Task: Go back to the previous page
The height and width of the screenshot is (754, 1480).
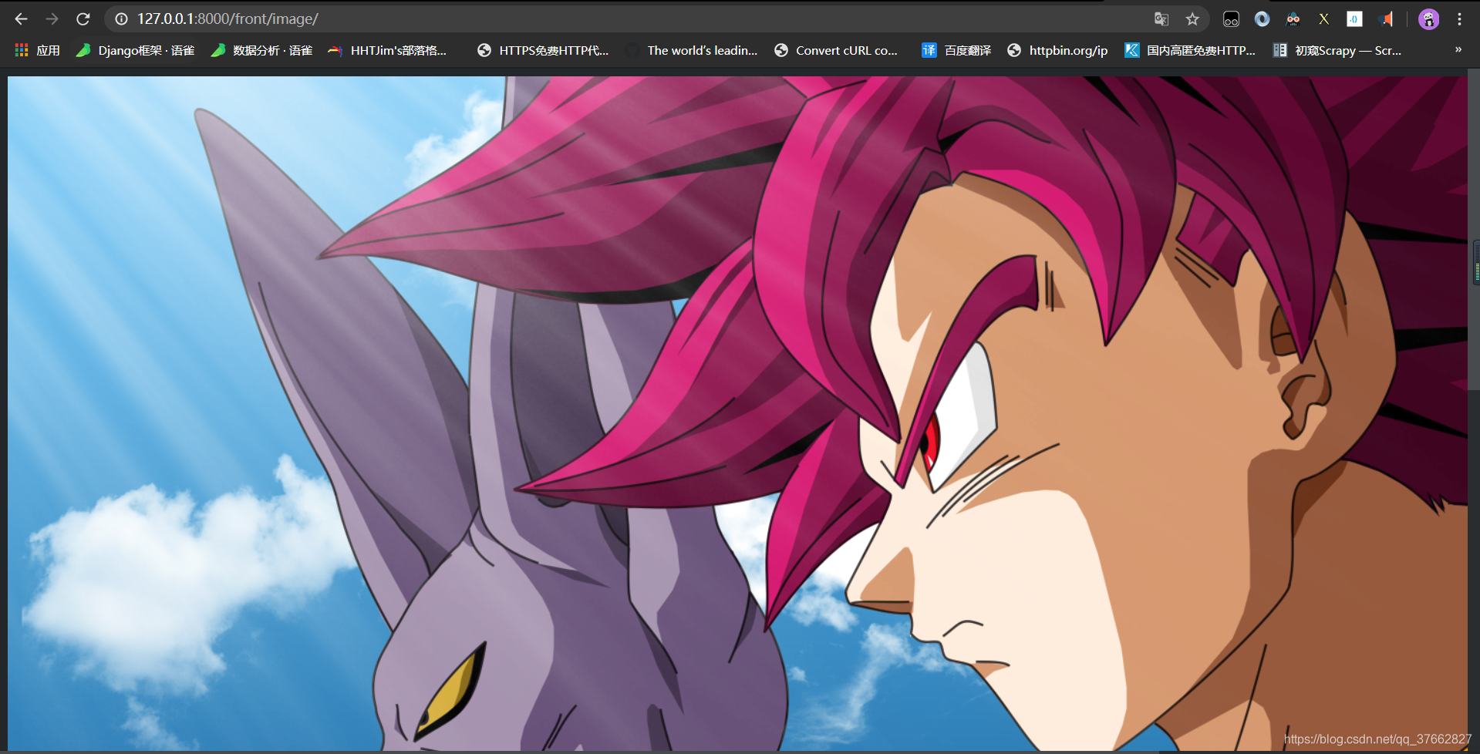Action: tap(21, 19)
